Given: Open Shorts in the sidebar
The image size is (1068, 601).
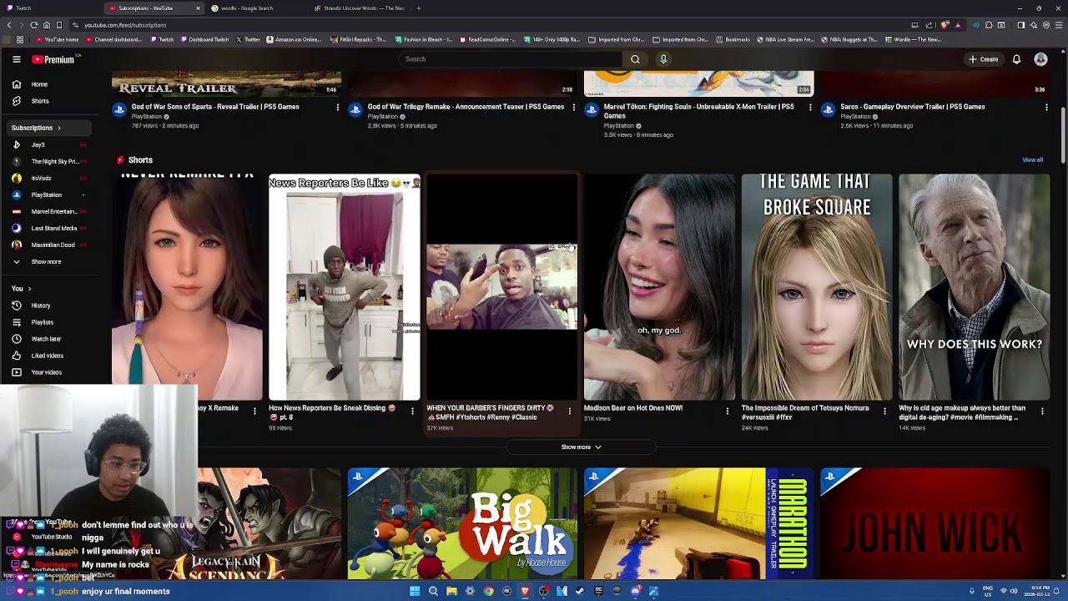Looking at the screenshot, I should (x=48, y=101).
